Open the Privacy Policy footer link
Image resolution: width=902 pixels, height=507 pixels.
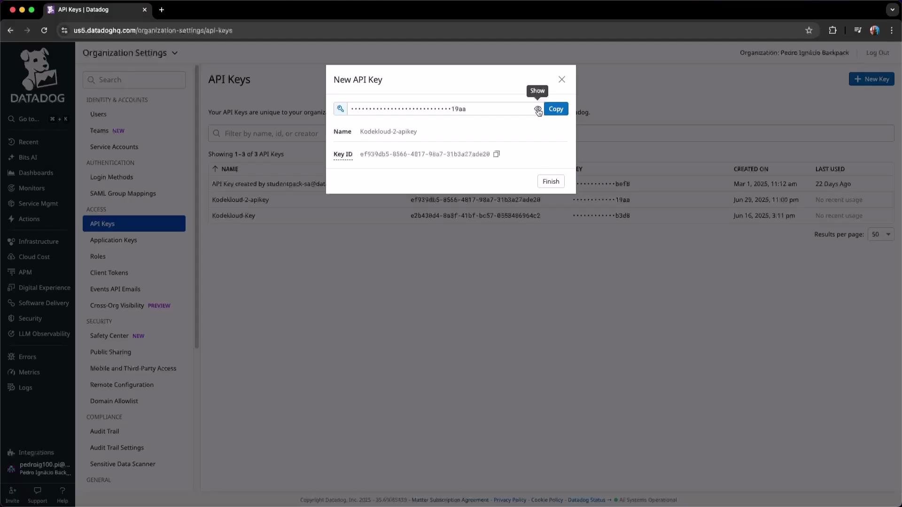tap(510, 500)
